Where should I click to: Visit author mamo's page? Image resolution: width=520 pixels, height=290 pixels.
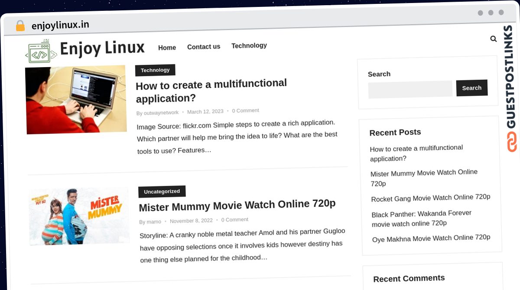tap(154, 222)
